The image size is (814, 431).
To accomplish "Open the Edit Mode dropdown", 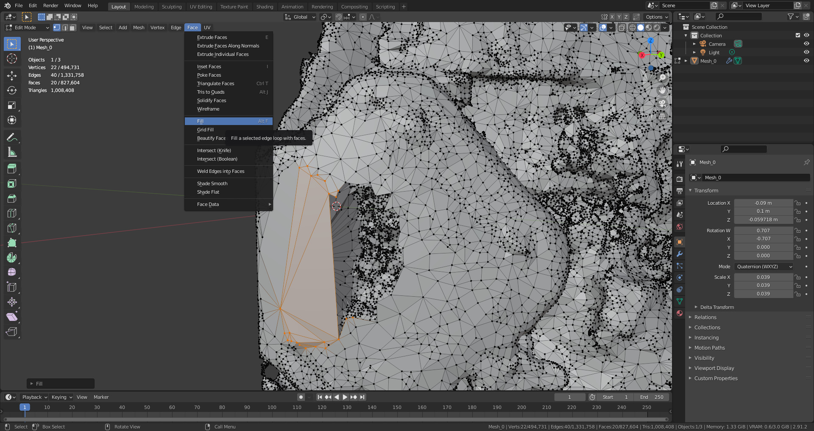I will (28, 28).
